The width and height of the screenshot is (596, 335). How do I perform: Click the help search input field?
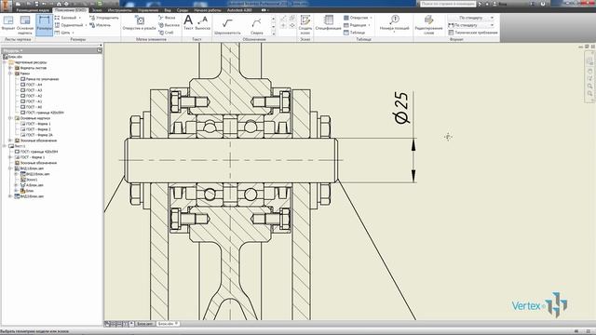click(x=448, y=4)
